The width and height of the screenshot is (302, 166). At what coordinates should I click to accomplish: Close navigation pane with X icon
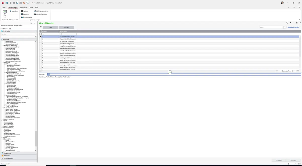point(35,23)
